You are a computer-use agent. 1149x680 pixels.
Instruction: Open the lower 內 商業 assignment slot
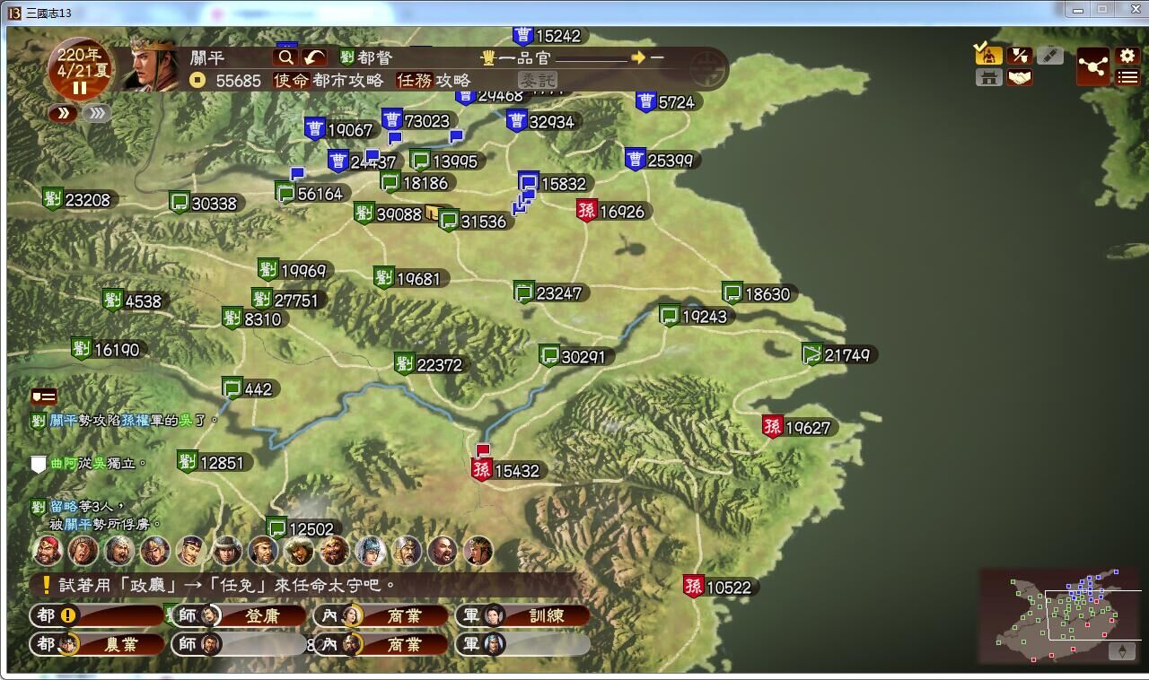point(381,644)
